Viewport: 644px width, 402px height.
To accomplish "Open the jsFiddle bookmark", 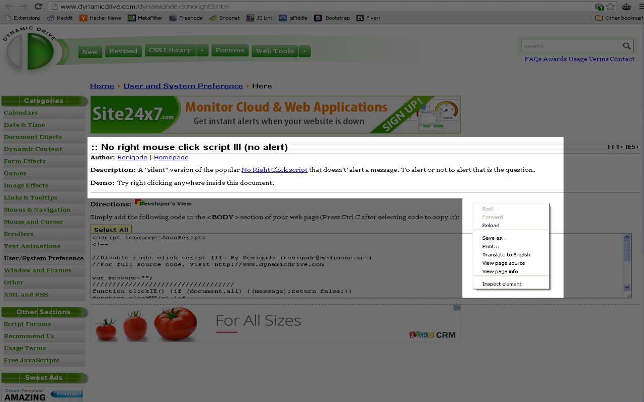I will tap(293, 18).
